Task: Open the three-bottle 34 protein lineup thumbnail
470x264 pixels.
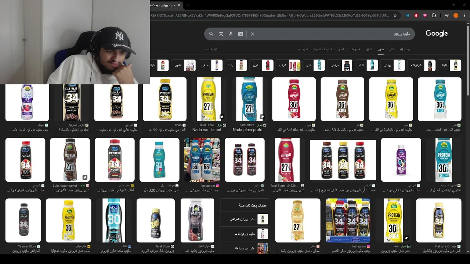Action: point(343,159)
